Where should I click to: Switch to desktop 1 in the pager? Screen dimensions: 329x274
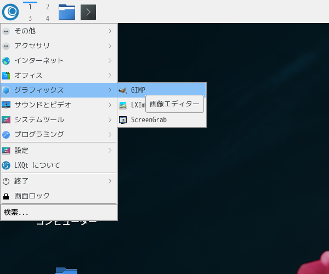coord(30,7)
